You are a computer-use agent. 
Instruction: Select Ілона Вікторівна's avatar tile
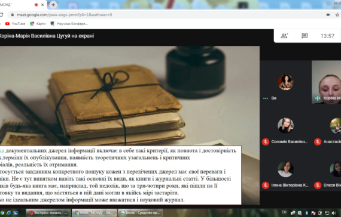(x=285, y=169)
